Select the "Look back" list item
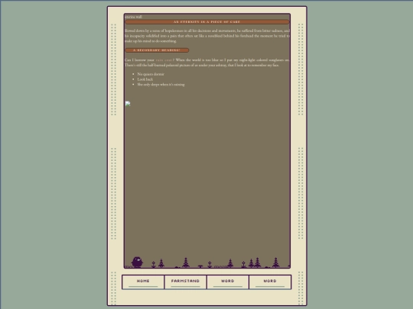The image size is (413, 309). [145, 79]
